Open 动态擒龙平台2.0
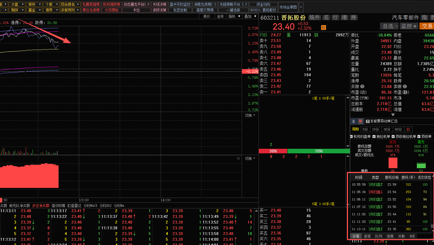Viewport: 434px width, 245px height. click(x=137, y=4)
